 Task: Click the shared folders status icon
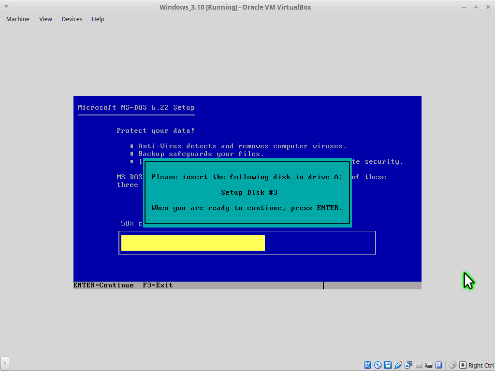pyautogui.click(x=419, y=365)
